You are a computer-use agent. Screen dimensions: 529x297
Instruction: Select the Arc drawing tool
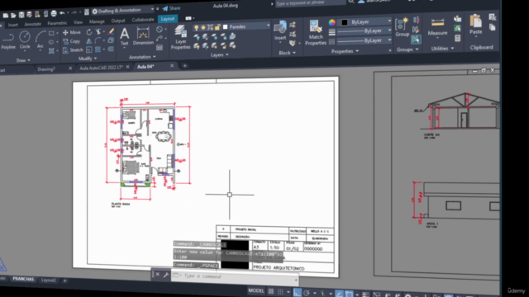click(x=41, y=40)
